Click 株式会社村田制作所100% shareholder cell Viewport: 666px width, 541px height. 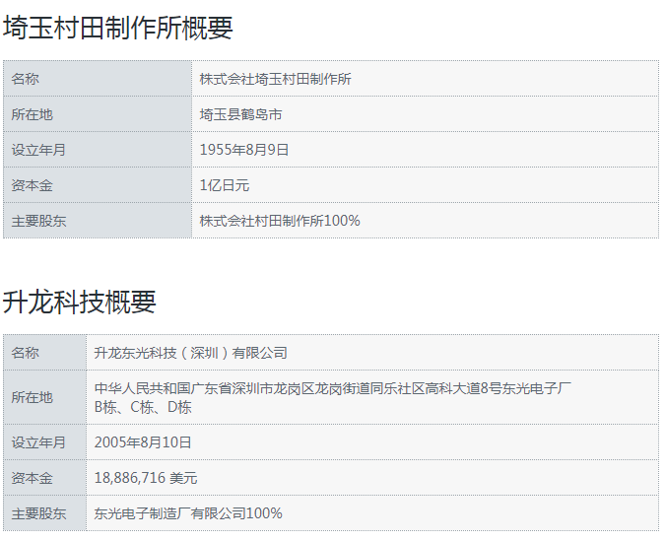[x=280, y=221]
